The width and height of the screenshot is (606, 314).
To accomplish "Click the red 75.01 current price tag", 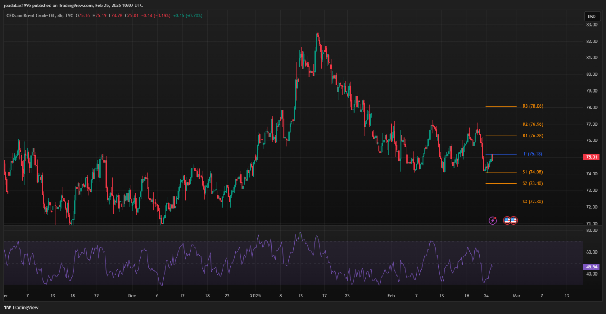I will point(592,157).
